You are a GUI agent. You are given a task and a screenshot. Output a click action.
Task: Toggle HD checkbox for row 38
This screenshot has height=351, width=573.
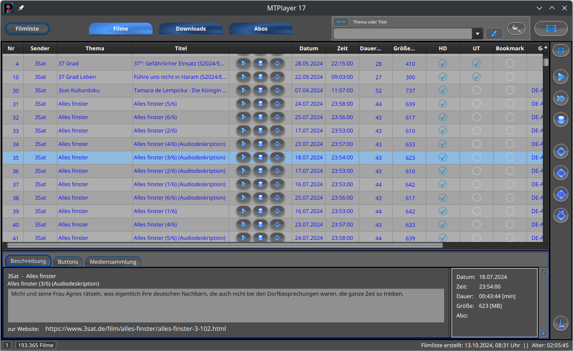click(x=443, y=198)
